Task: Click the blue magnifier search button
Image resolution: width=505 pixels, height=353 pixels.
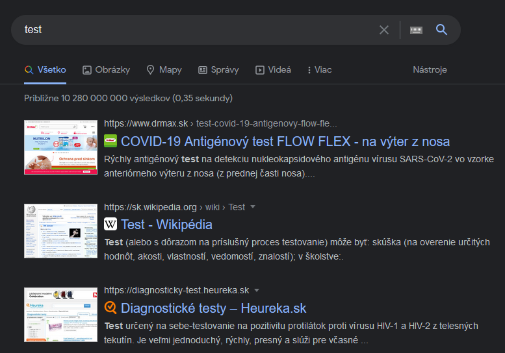Action: (442, 30)
